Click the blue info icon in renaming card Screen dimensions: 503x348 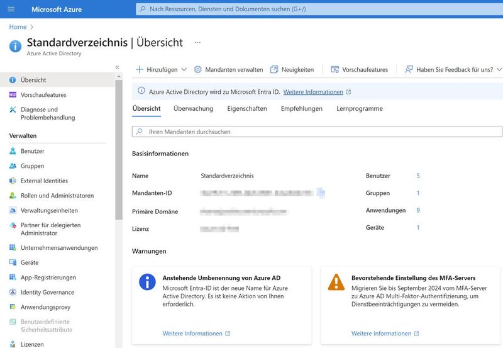point(147,282)
